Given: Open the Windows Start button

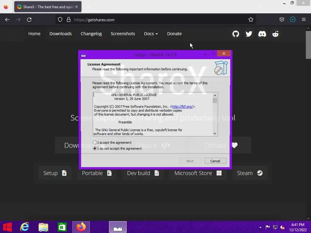Looking at the screenshot, I should point(7,227).
